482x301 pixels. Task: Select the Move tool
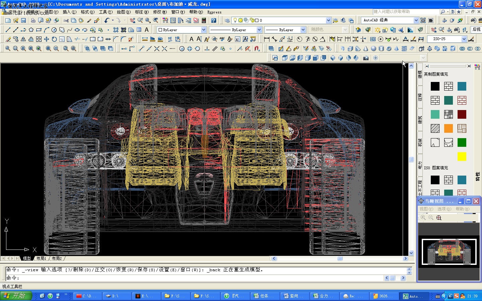tap(47, 39)
